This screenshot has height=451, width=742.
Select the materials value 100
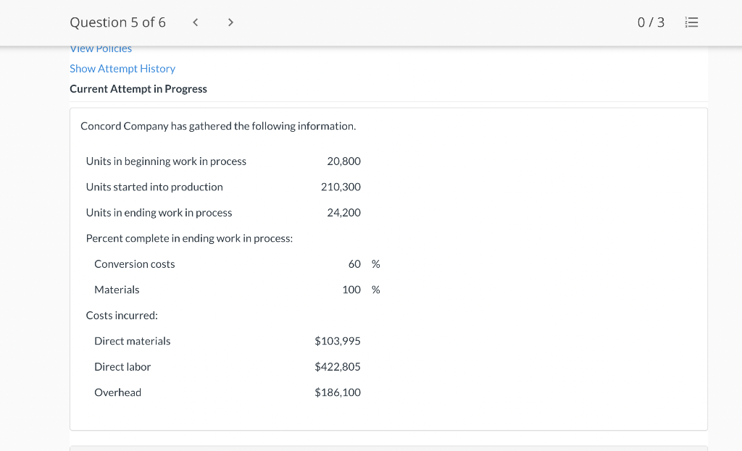point(351,290)
